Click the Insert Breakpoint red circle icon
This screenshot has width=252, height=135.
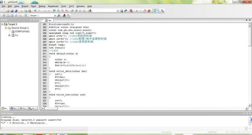137,11
